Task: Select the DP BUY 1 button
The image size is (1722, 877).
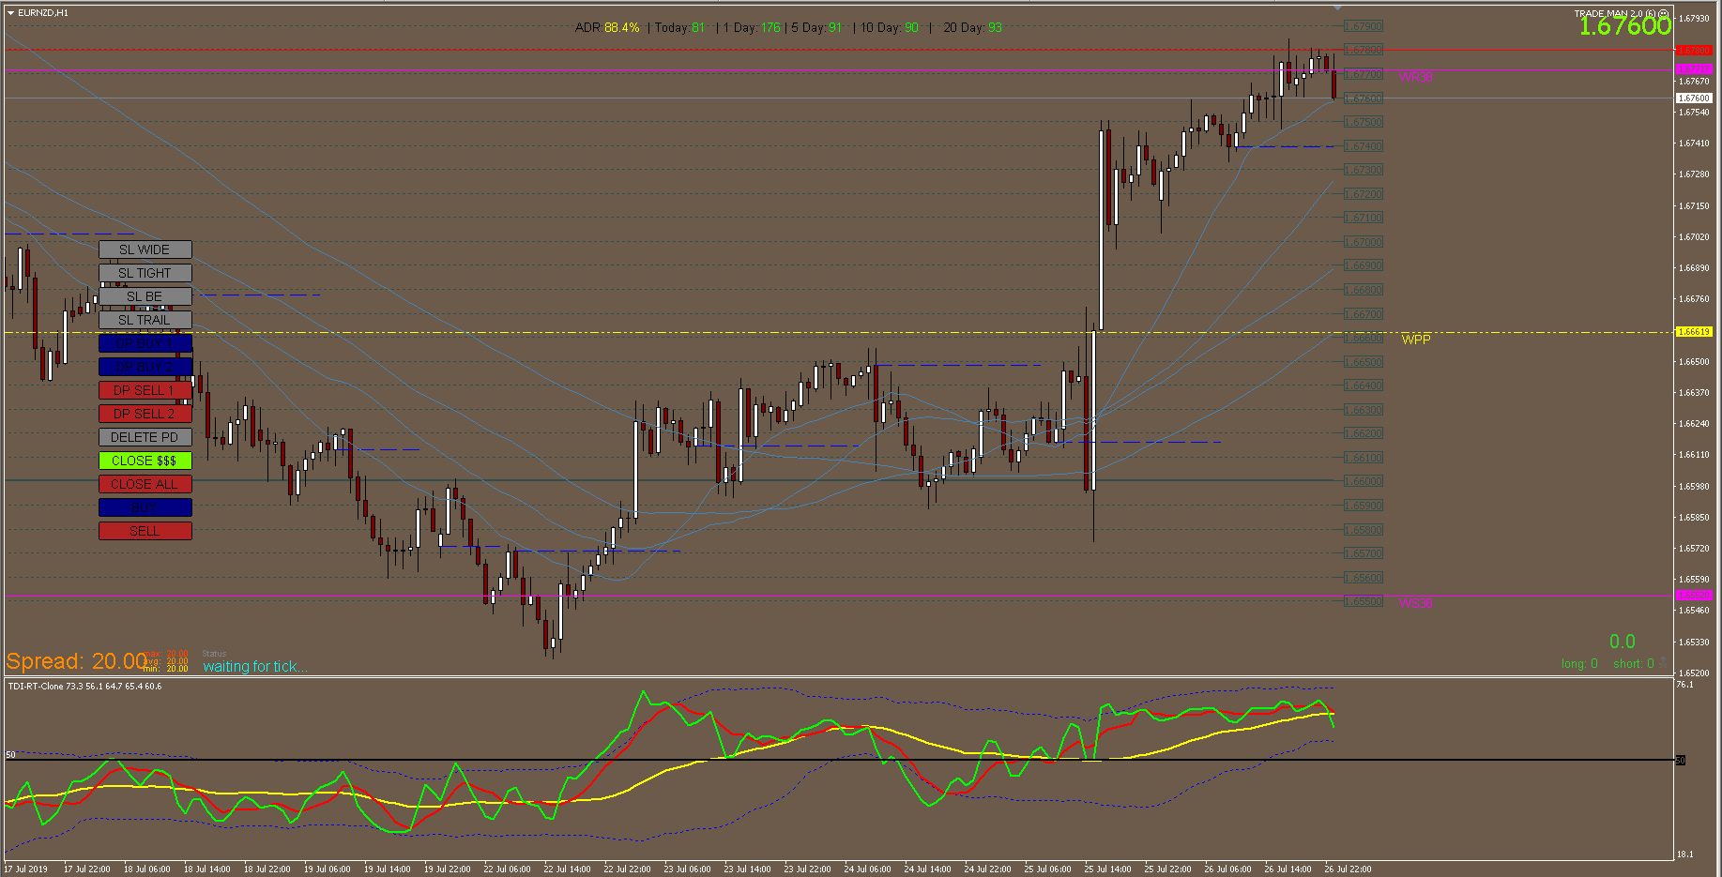Action: pos(145,343)
